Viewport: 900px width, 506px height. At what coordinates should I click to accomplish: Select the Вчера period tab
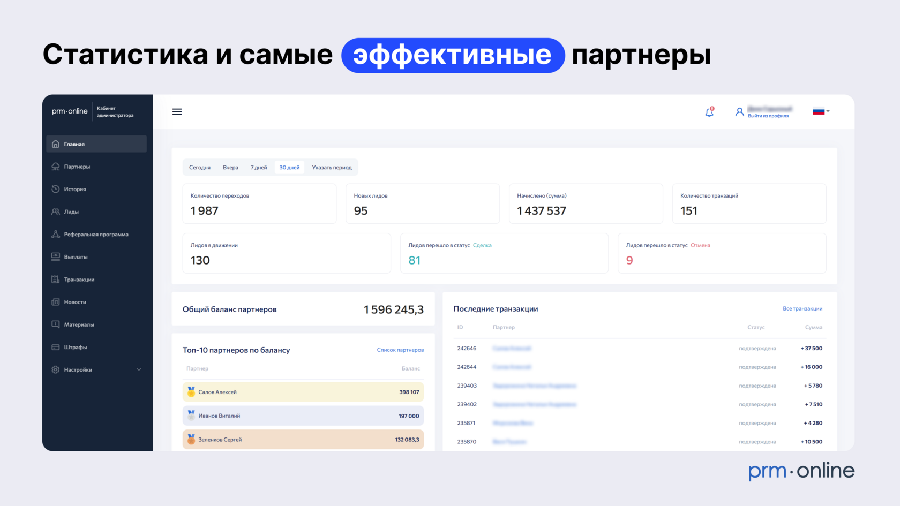231,168
